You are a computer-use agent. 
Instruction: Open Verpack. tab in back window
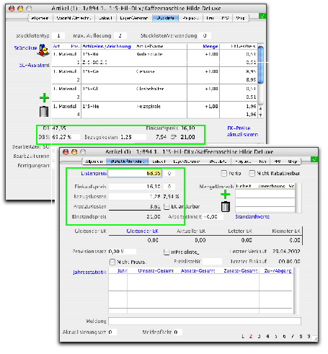coord(190,18)
